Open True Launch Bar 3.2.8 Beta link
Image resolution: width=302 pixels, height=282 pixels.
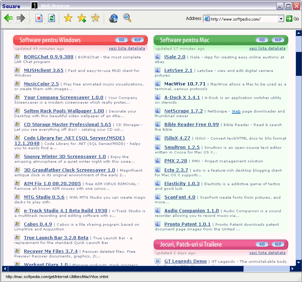click(56, 238)
